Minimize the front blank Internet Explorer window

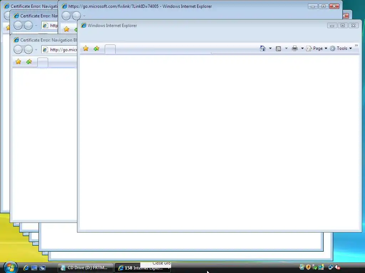pyautogui.click(x=332, y=26)
